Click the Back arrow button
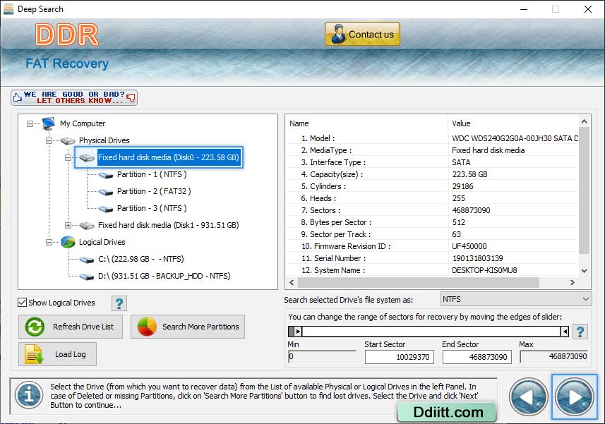This screenshot has height=424, width=605. 529,397
